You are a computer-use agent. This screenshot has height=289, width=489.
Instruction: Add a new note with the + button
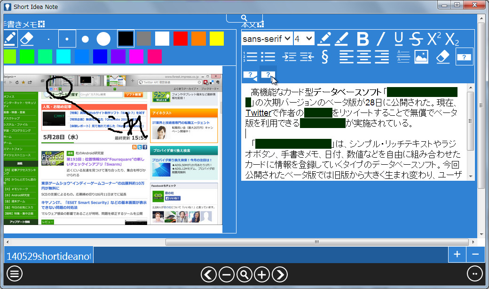457,254
